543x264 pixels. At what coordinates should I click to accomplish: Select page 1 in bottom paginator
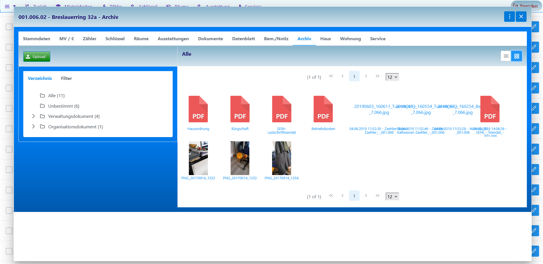[354, 196]
